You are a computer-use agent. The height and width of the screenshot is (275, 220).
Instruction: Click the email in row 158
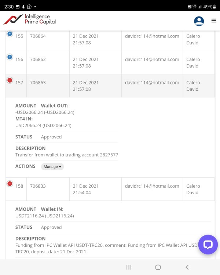tap(152, 186)
